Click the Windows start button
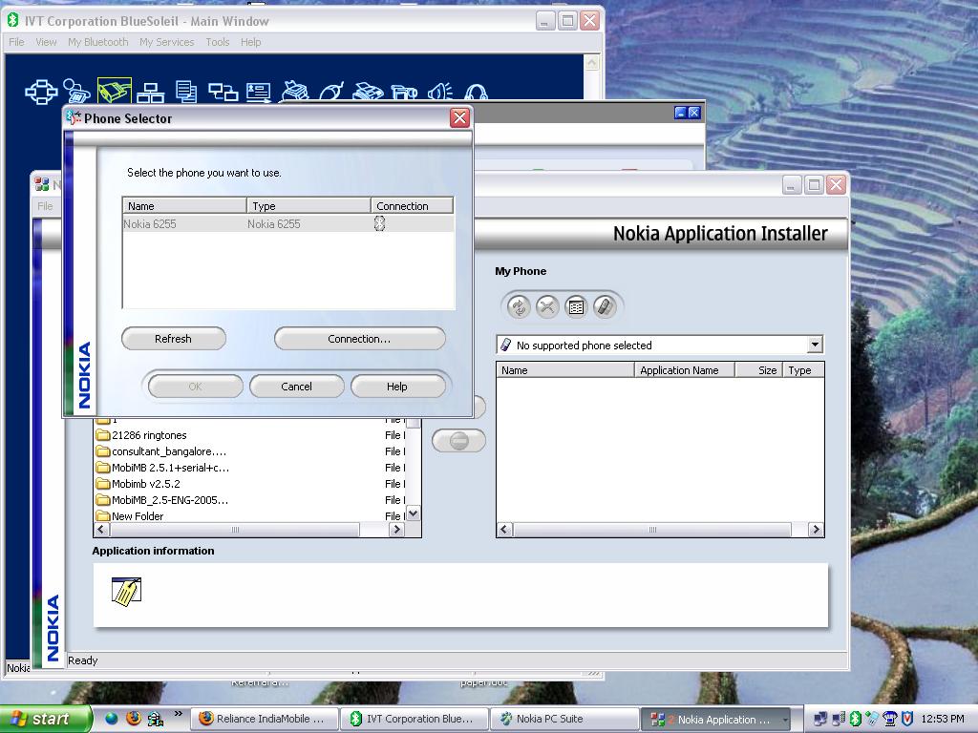The image size is (978, 733). (45, 719)
